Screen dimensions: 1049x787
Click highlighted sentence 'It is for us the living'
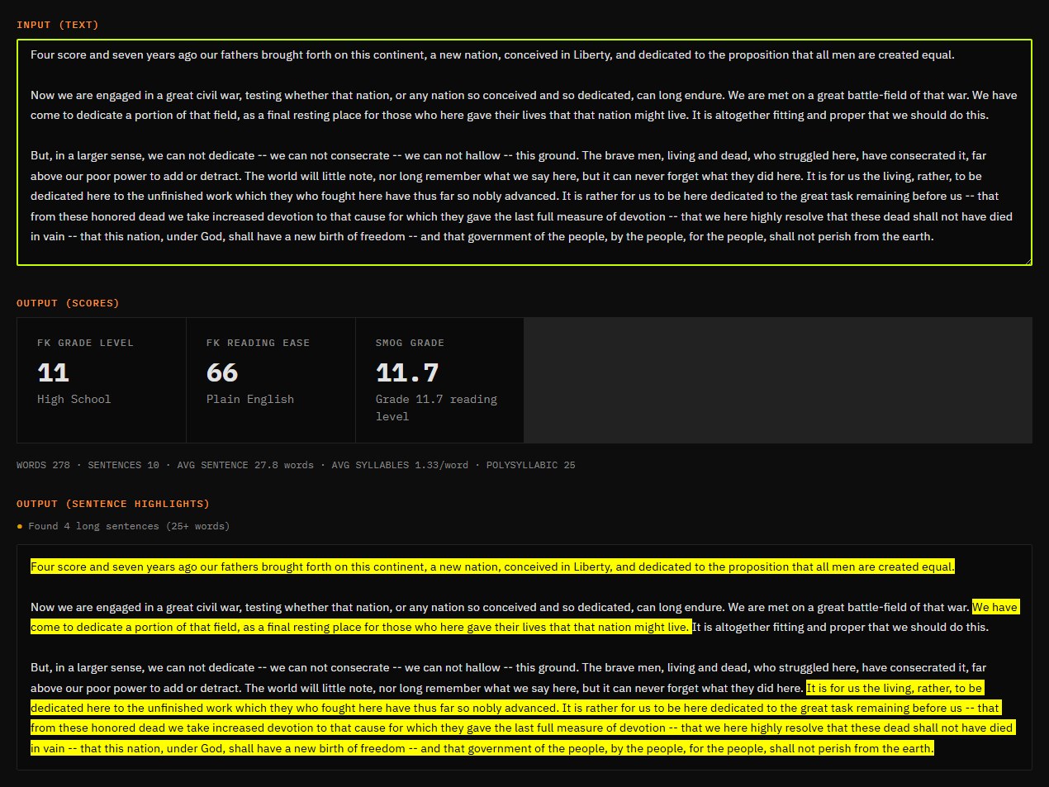(x=294, y=708)
